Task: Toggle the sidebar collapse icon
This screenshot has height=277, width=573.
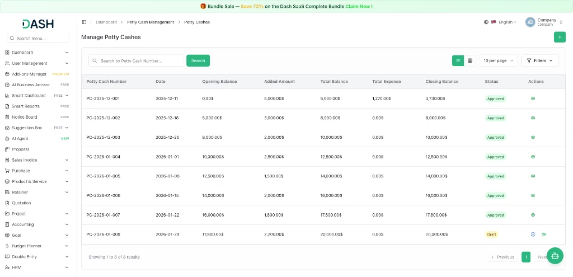Action: point(84,22)
